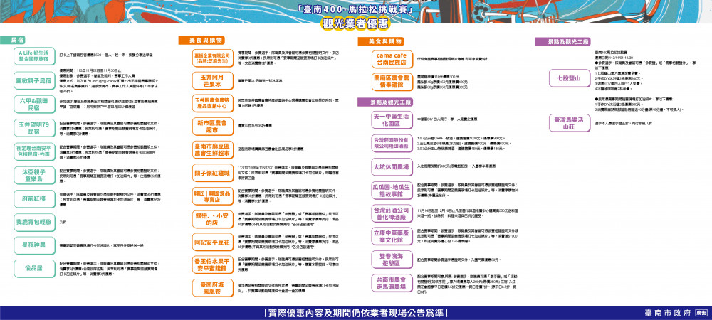Select the cama cafe 台南民族店 box
The height and width of the screenshot is (320, 712).
392,58
